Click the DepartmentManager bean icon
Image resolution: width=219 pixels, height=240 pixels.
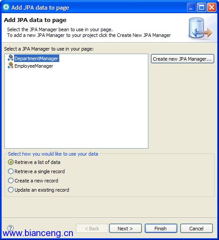point(11,58)
